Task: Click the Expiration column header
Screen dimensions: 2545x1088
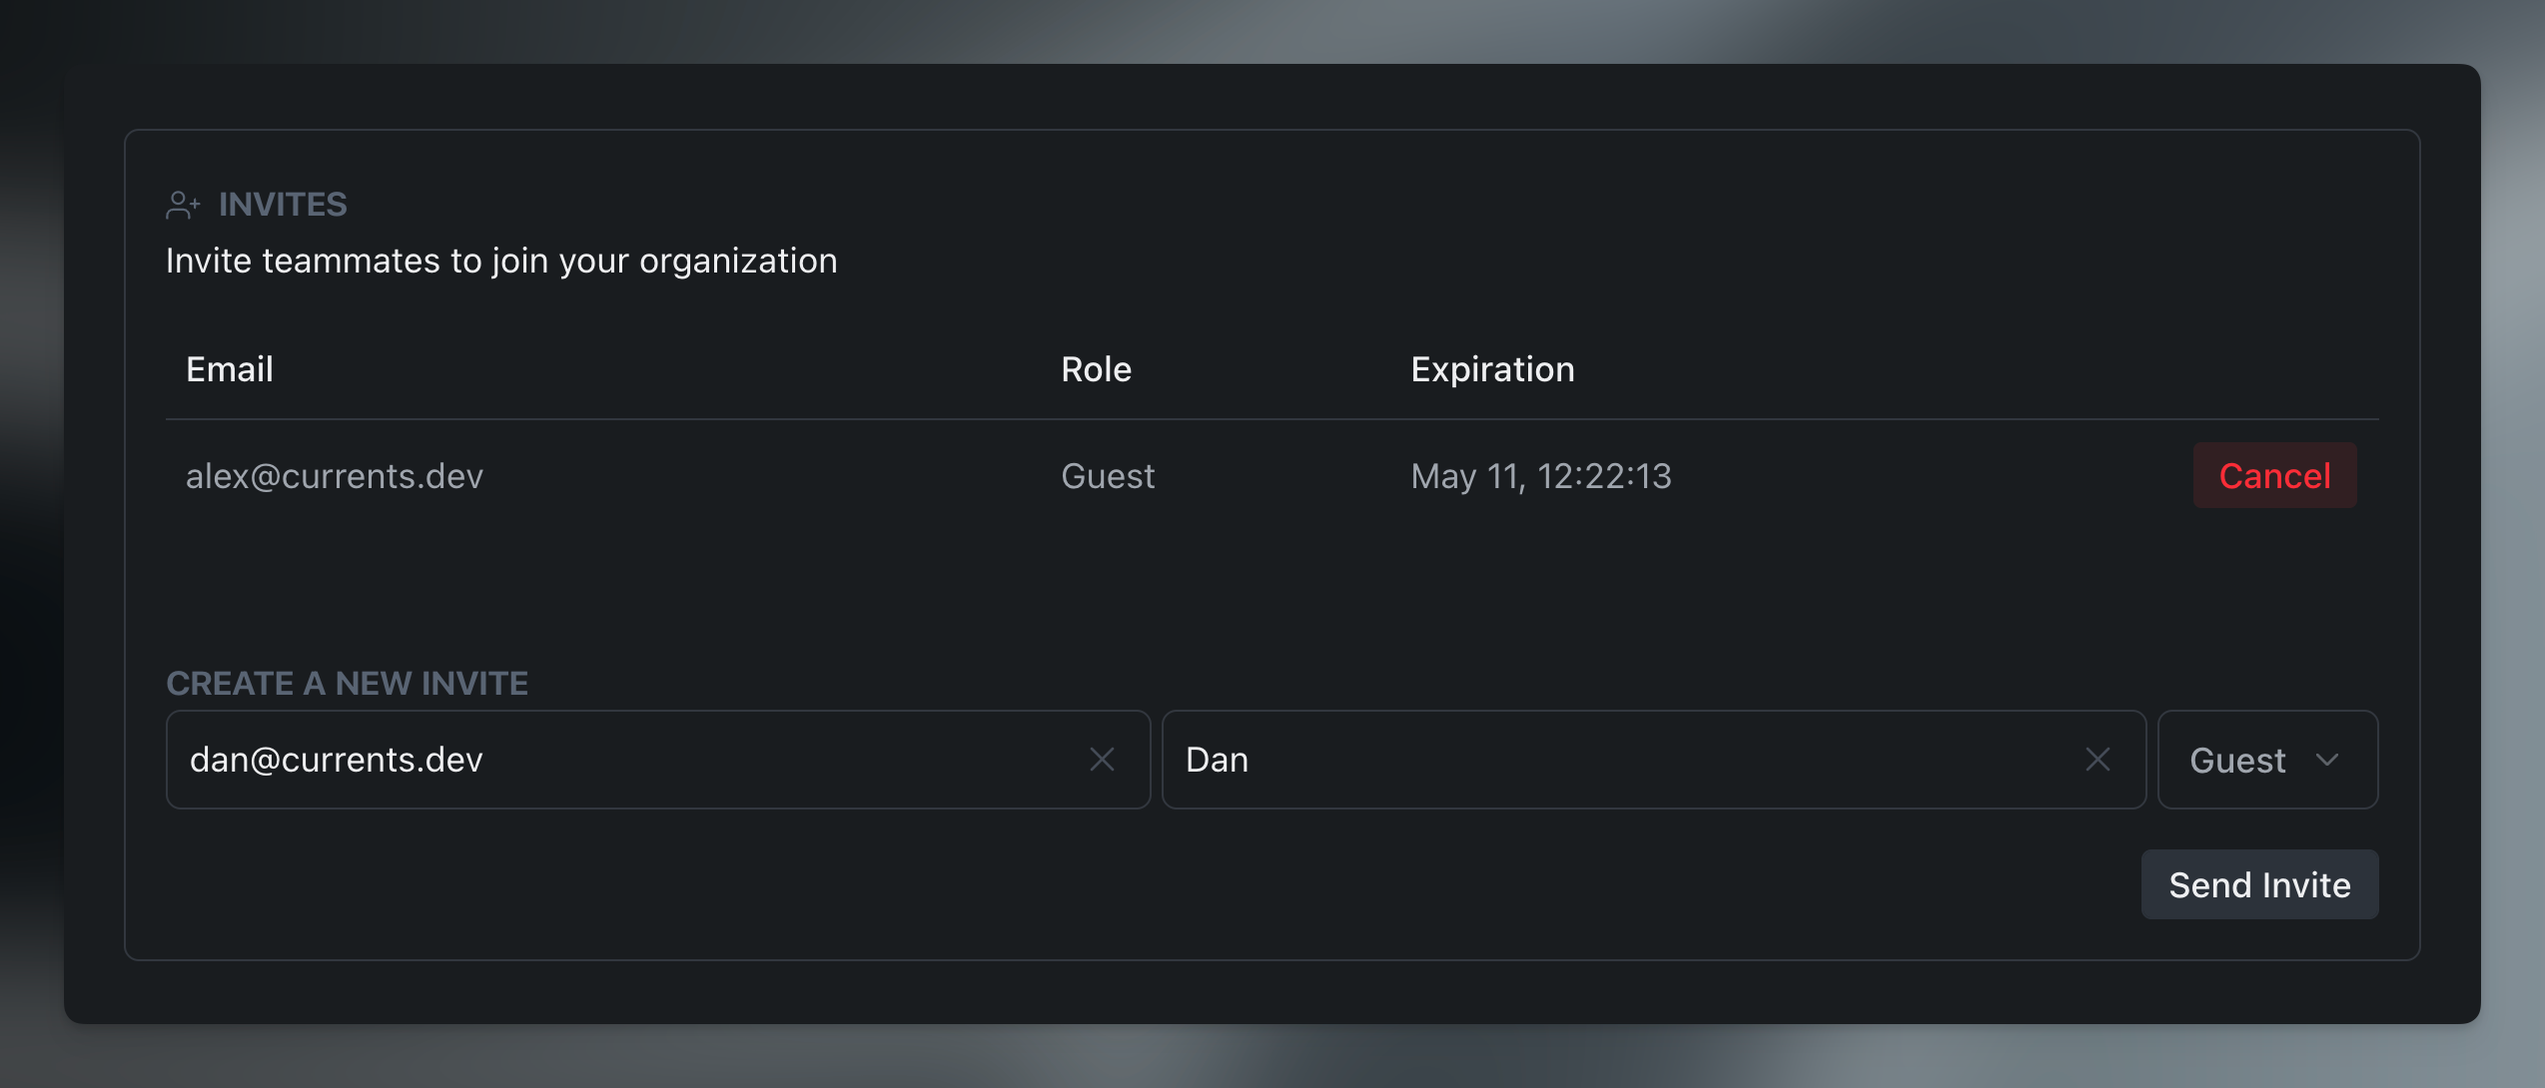Action: click(x=1492, y=369)
